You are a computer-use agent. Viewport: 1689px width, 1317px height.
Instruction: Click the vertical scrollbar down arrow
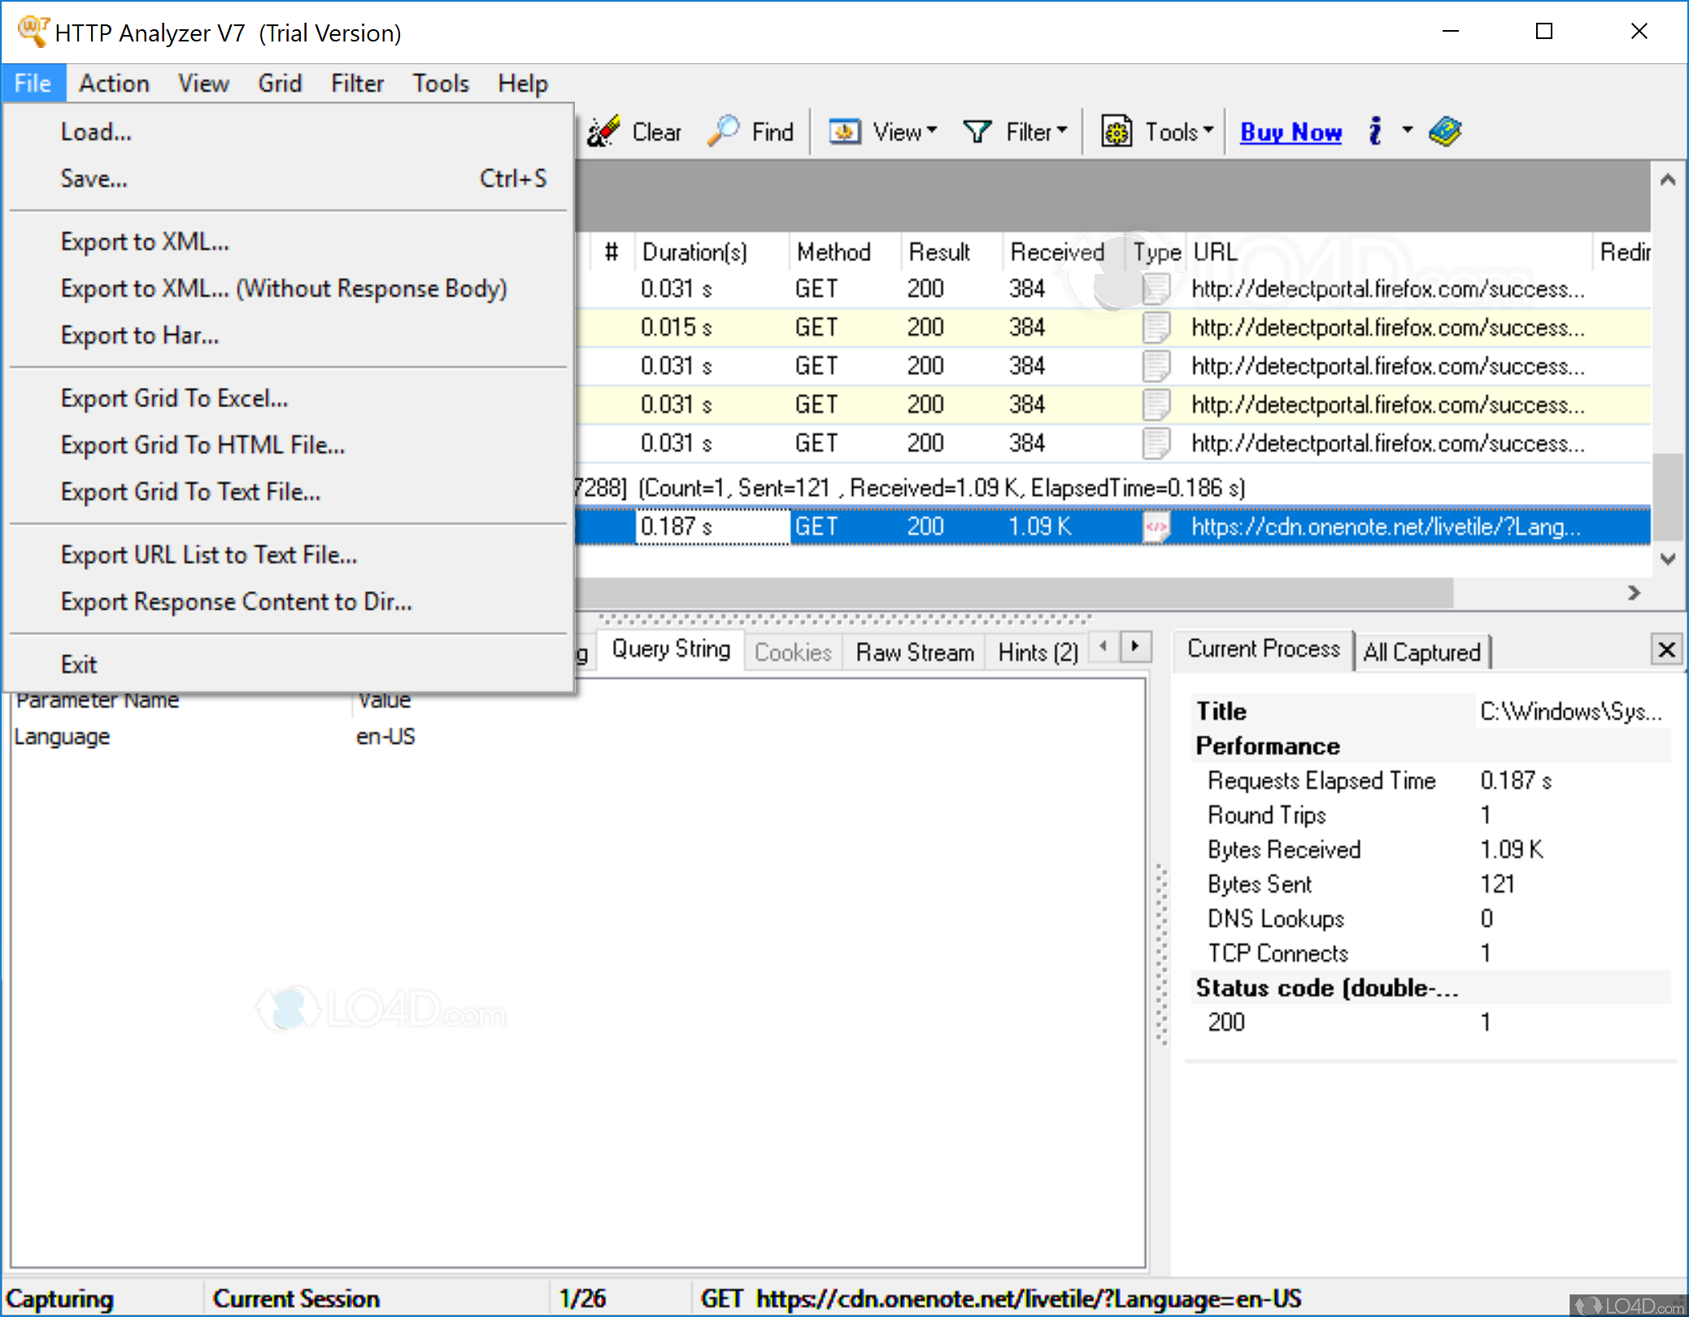point(1669,559)
